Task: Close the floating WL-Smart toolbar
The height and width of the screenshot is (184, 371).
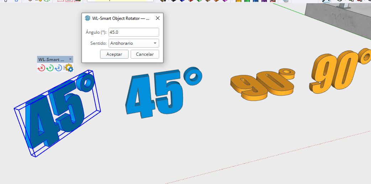Action: point(70,59)
